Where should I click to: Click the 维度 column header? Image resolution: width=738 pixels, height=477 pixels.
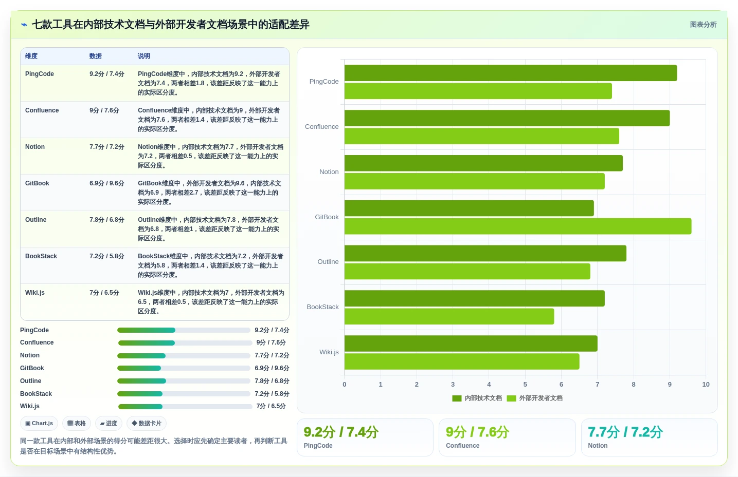(x=31, y=56)
